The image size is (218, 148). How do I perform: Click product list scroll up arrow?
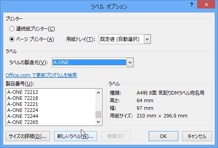click(99, 93)
